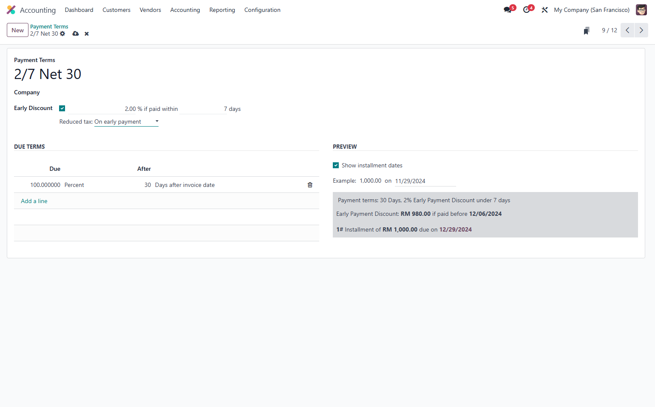The width and height of the screenshot is (655, 407).
Task: Click the Accounting app logo icon
Action: tap(11, 10)
